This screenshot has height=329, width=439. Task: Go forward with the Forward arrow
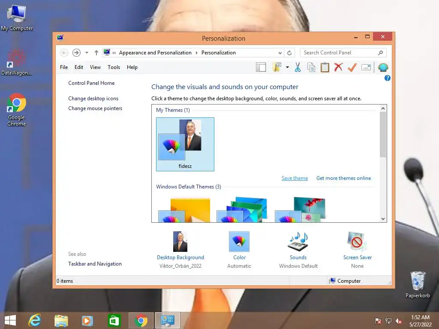click(76, 53)
